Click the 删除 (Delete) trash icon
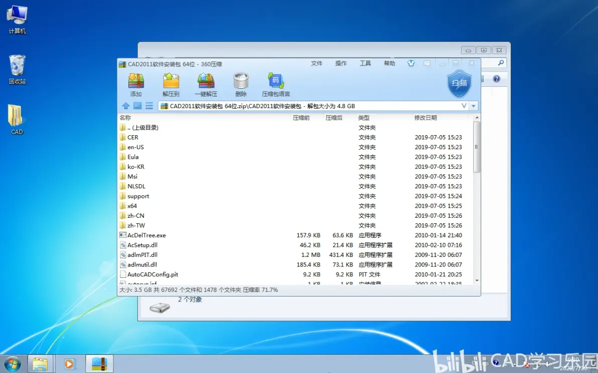The height and width of the screenshot is (373, 598). [241, 84]
